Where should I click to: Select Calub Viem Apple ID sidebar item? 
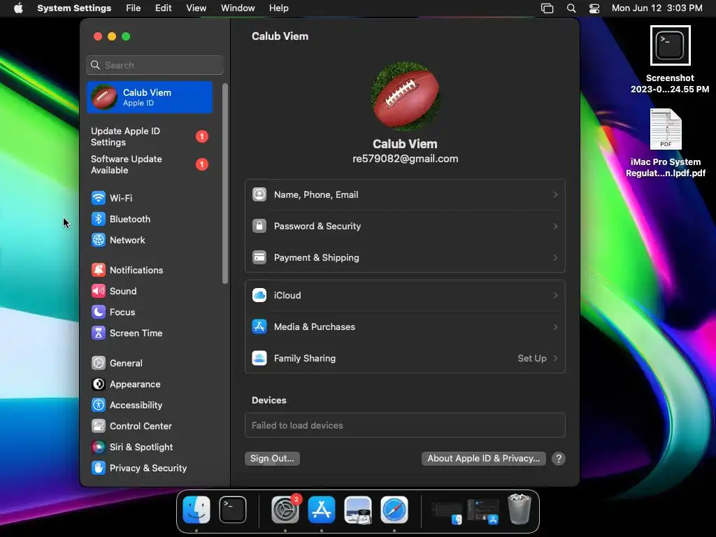(150, 97)
